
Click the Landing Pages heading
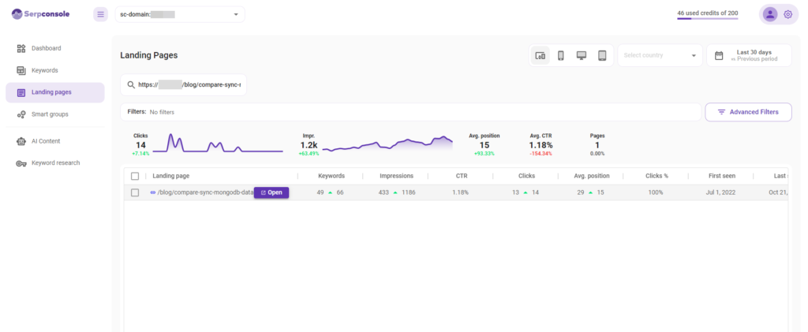click(x=149, y=55)
